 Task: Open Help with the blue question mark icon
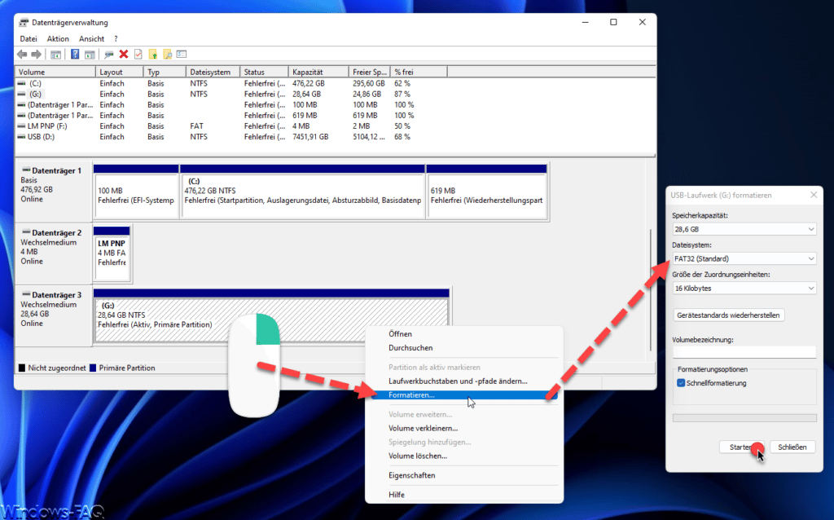pos(75,55)
